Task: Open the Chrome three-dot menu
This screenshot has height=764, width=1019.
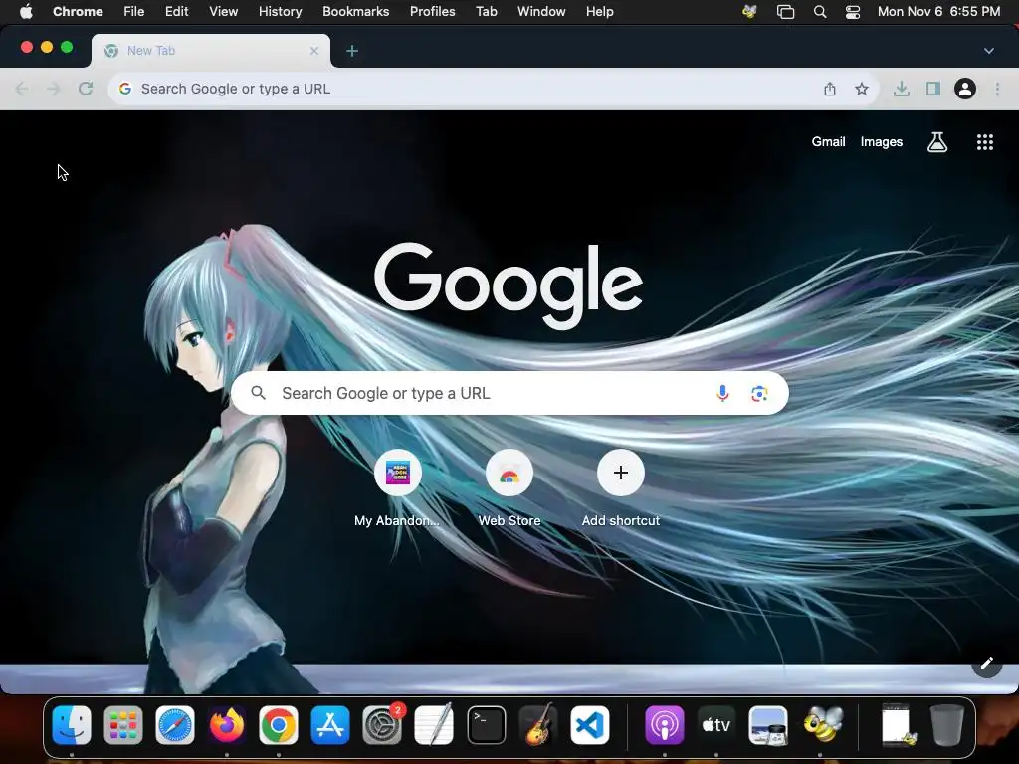Action: (997, 89)
